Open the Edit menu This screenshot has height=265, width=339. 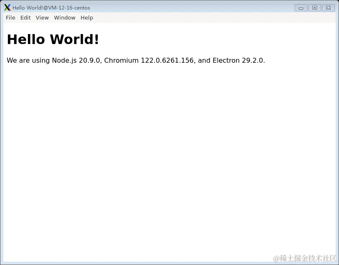tap(25, 18)
